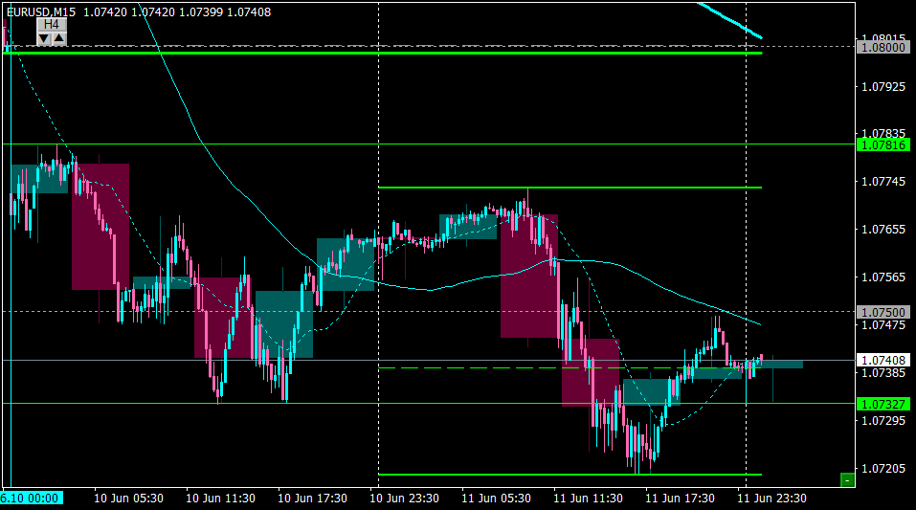Click the green minus collapse button

(847, 480)
